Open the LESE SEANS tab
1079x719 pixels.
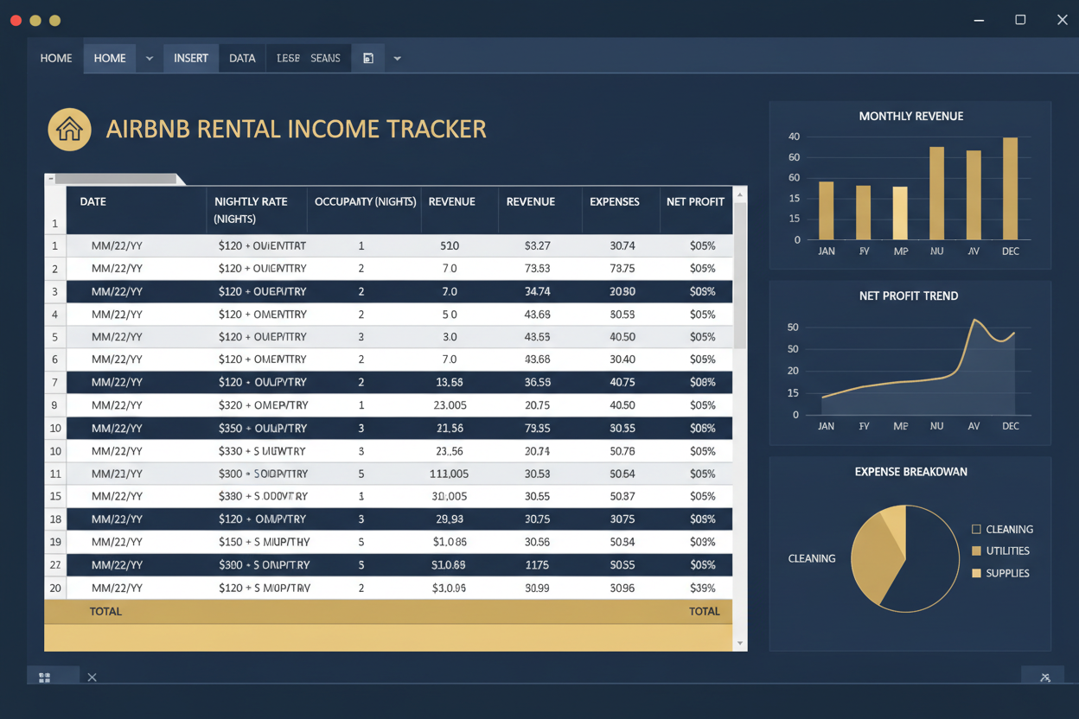coord(308,58)
